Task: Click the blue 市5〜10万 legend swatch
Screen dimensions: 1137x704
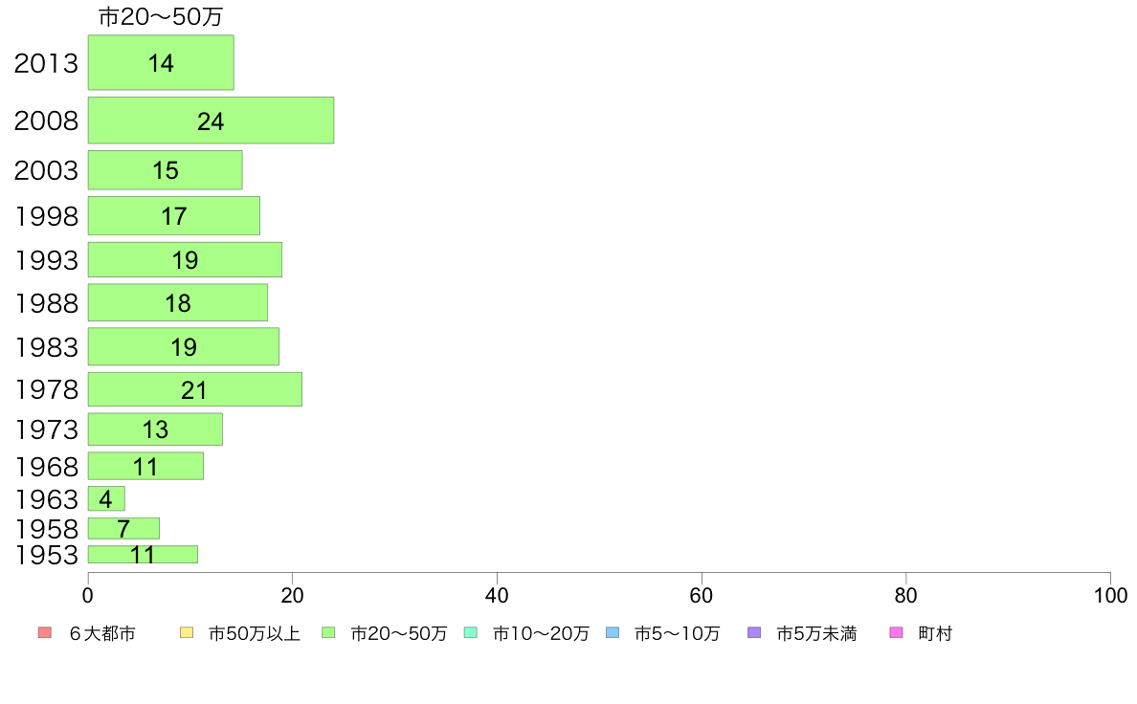Action: (613, 633)
